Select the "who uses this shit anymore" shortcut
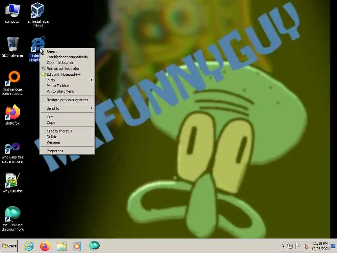The width and height of the screenshot is (337, 253). click(13, 153)
